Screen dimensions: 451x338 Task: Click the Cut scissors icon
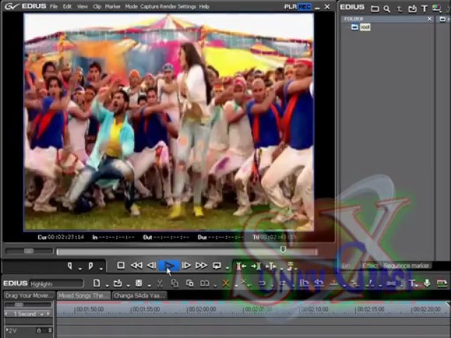click(160, 284)
